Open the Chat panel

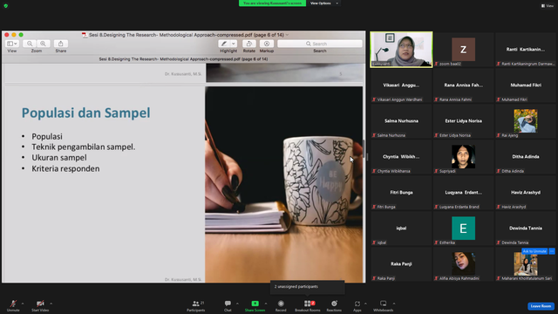[x=228, y=305]
